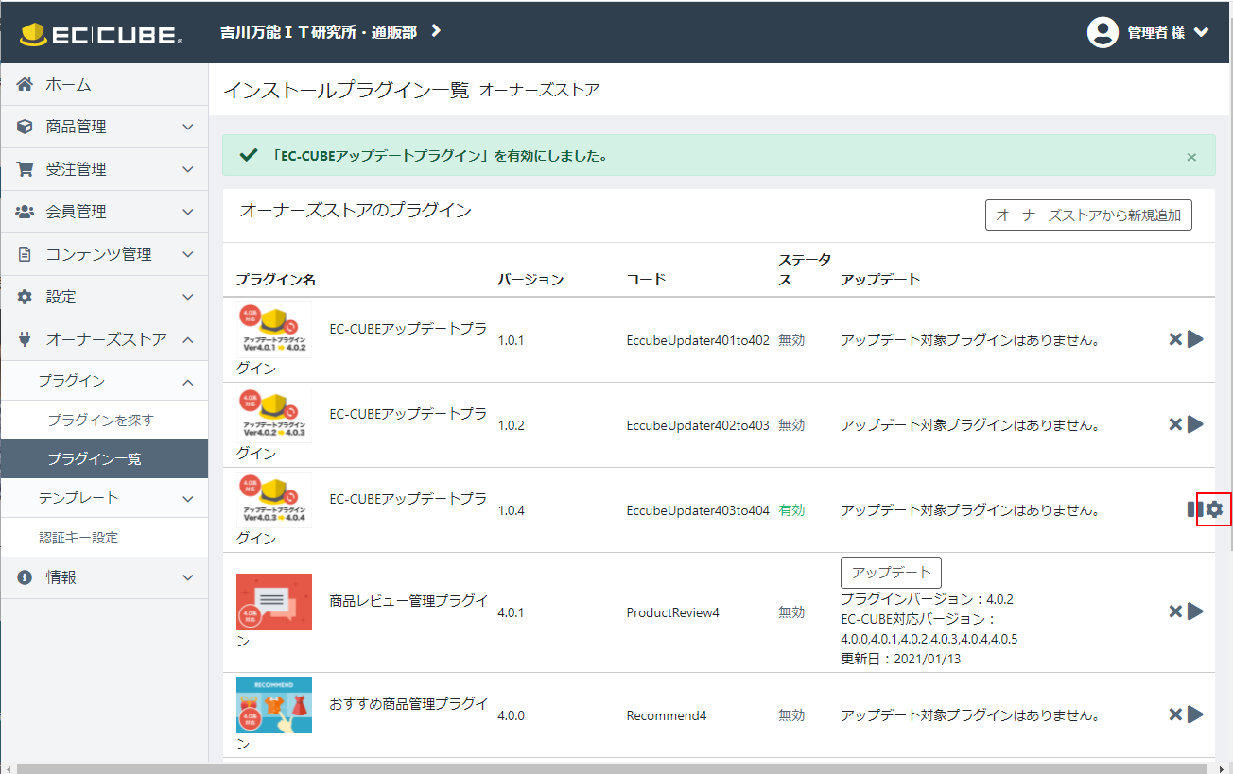Click the アップデート button for 商品レビュー管理プラグイン
The height and width of the screenshot is (774, 1233).
pyautogui.click(x=890, y=573)
